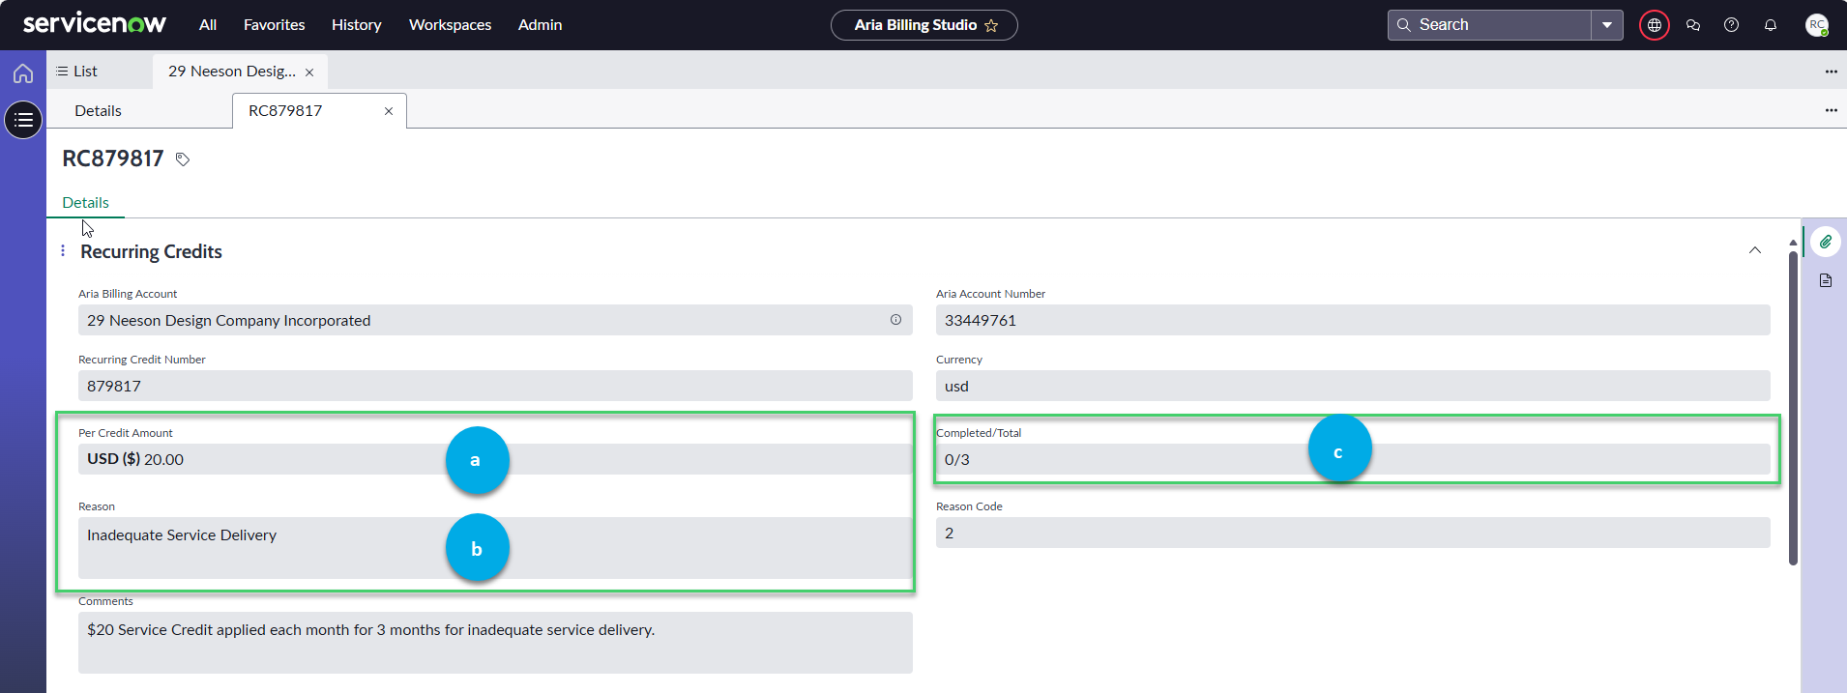The width and height of the screenshot is (1847, 693).
Task: Click the tag icon beside RC879817
Action: point(183,159)
